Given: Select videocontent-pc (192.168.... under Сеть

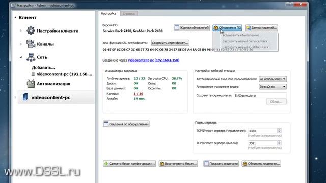Looking at the screenshot, I should 65,74.
